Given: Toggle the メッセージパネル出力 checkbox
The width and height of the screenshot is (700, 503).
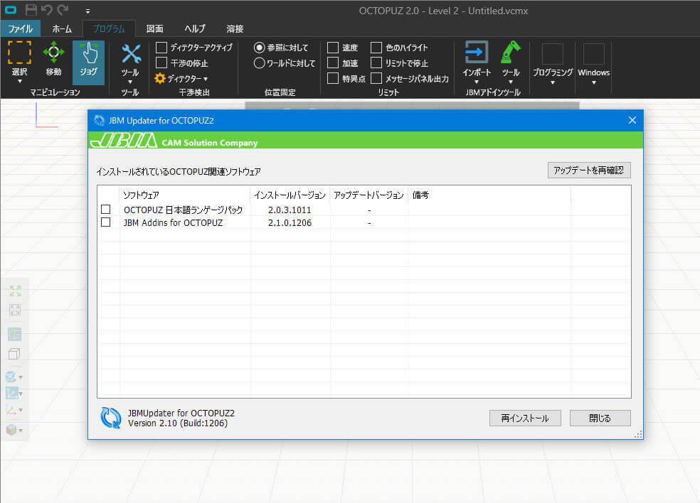Looking at the screenshot, I should click(x=376, y=78).
